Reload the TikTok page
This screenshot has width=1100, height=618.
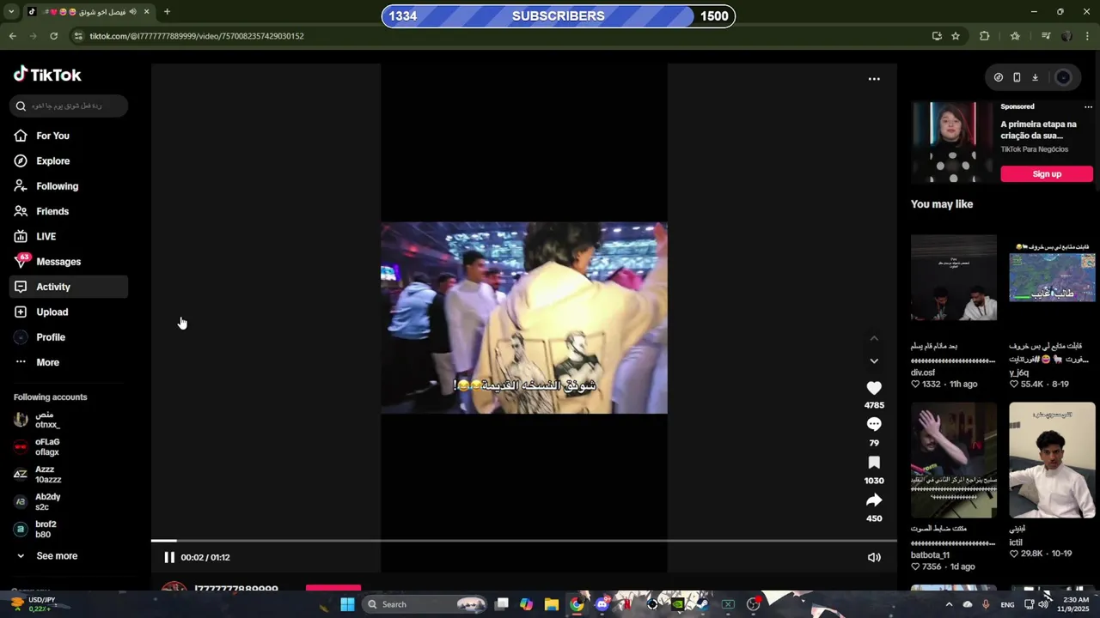pos(53,36)
